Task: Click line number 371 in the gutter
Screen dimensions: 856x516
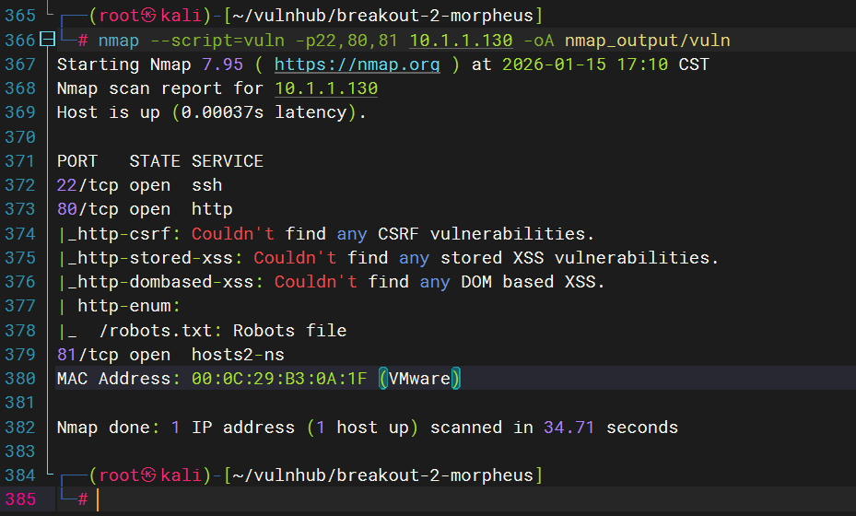Action: (x=19, y=161)
